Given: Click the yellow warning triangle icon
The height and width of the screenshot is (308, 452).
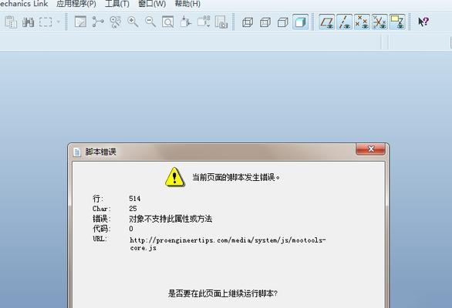Looking at the screenshot, I should (174, 177).
